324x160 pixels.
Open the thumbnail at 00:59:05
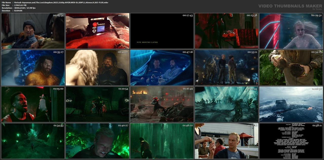coord(291,68)
